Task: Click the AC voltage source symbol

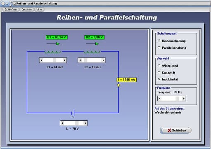Action: coord(73,113)
